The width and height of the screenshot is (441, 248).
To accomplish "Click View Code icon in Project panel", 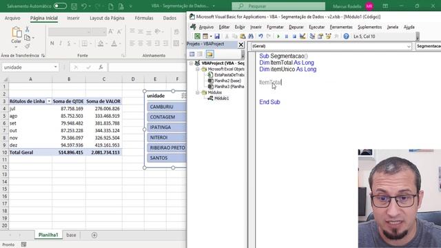I will coord(192,54).
